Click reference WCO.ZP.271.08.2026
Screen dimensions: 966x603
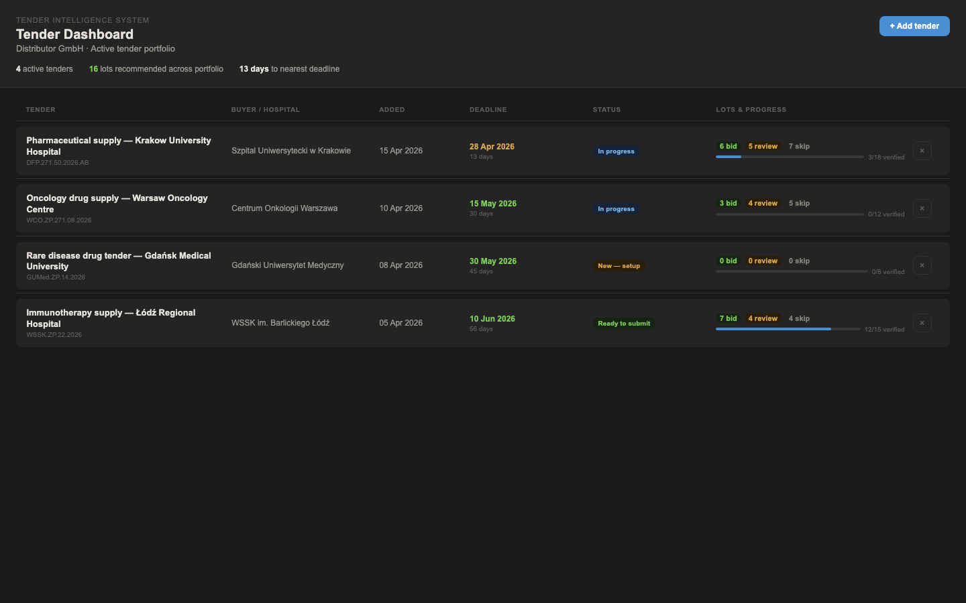pyautogui.click(x=59, y=220)
